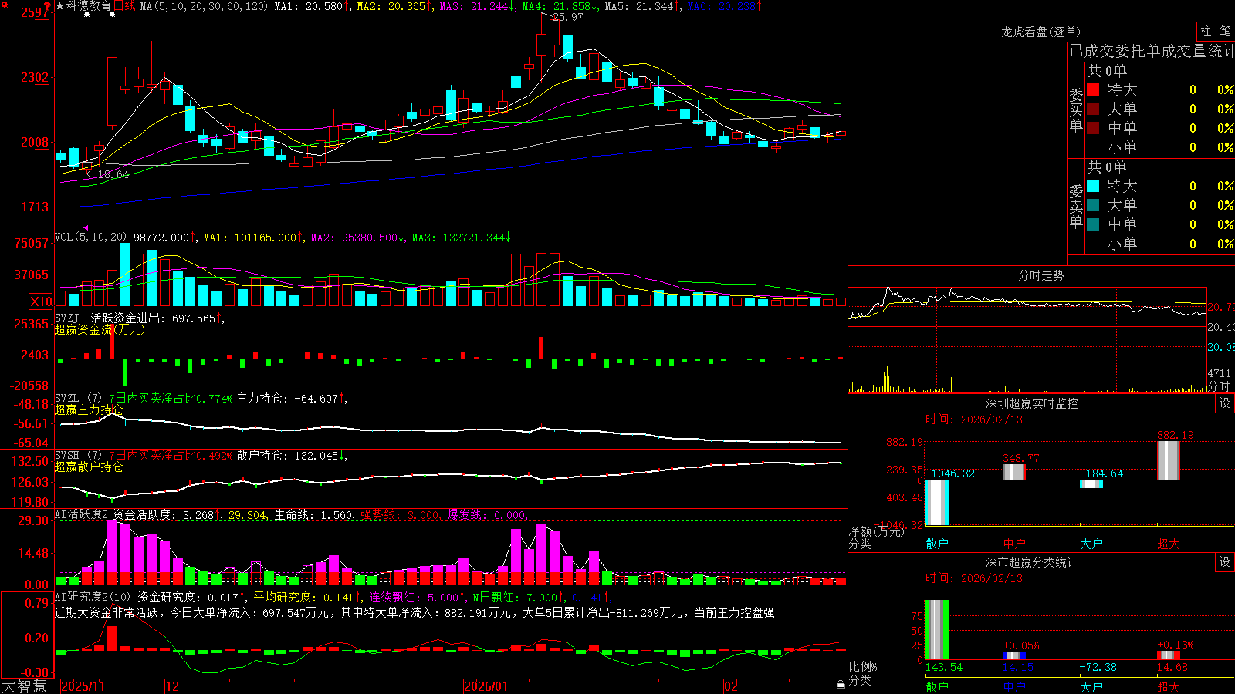Open the VOL(5,10,20) indicator parameters

91,238
